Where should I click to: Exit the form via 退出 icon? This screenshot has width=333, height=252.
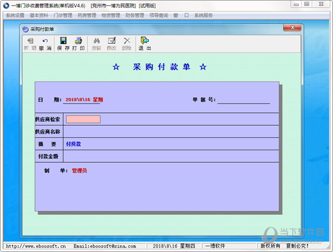[145, 44]
